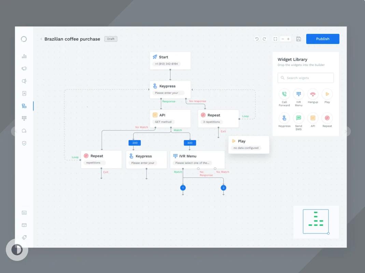This screenshot has height=273, width=365.
Task: Click in the Search widgets field
Action: point(306,78)
